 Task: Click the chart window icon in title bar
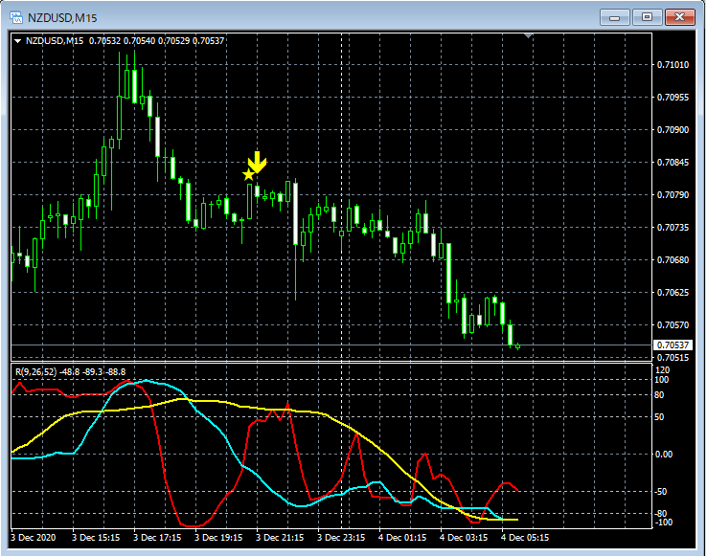pyautogui.click(x=16, y=16)
